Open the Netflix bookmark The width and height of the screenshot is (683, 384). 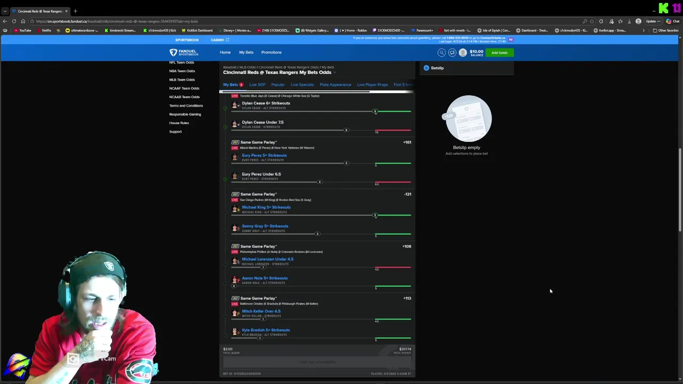point(44,30)
